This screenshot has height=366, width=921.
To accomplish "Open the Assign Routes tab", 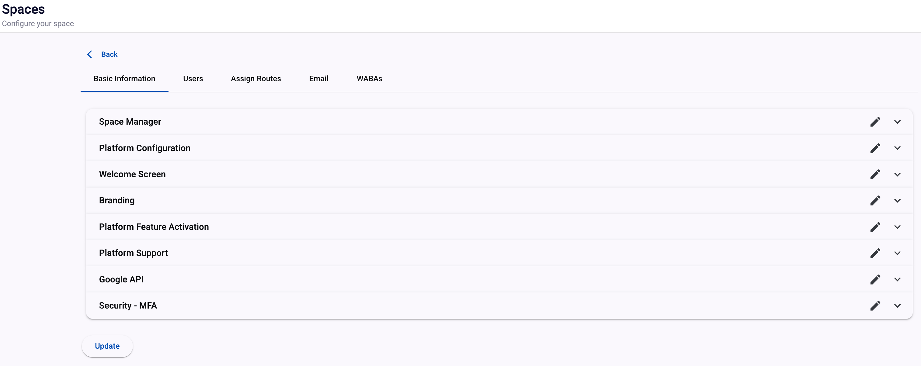I will [255, 79].
